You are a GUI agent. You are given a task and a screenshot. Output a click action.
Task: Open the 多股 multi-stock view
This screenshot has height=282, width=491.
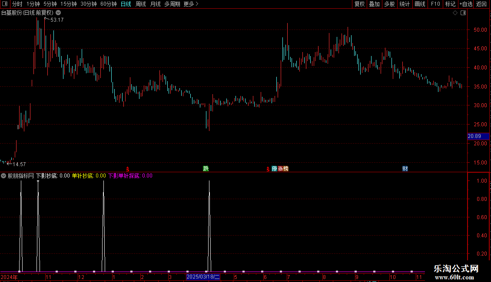390,4
